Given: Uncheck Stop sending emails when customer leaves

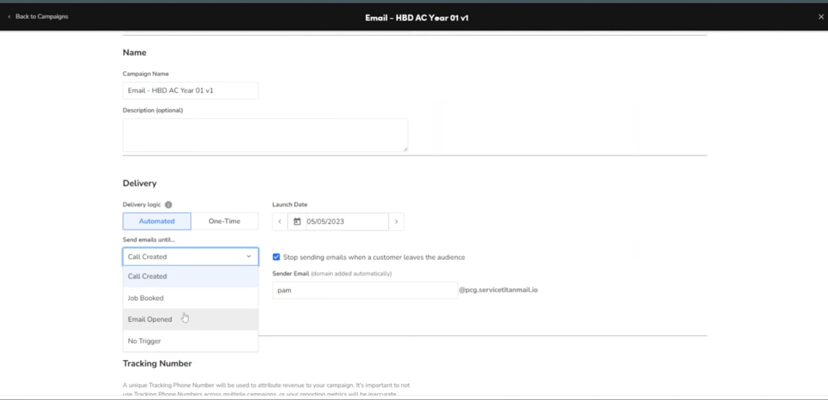Looking at the screenshot, I should point(276,257).
